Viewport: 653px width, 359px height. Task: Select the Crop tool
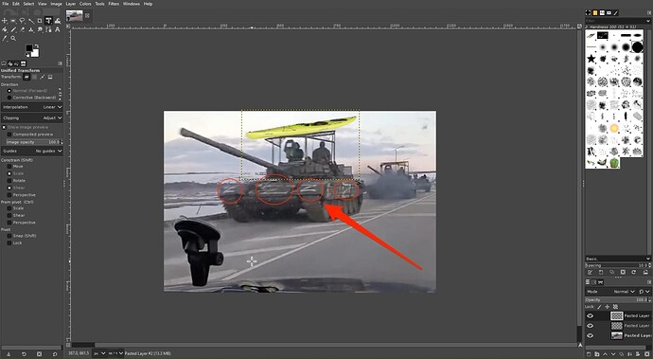pyautogui.click(x=40, y=21)
